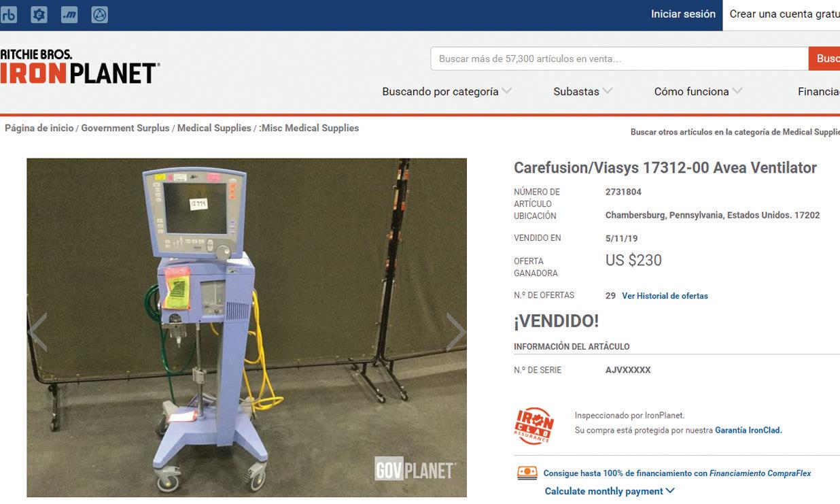Click the winning bid US $230
Viewport: 840px width, 504px height.
633,261
